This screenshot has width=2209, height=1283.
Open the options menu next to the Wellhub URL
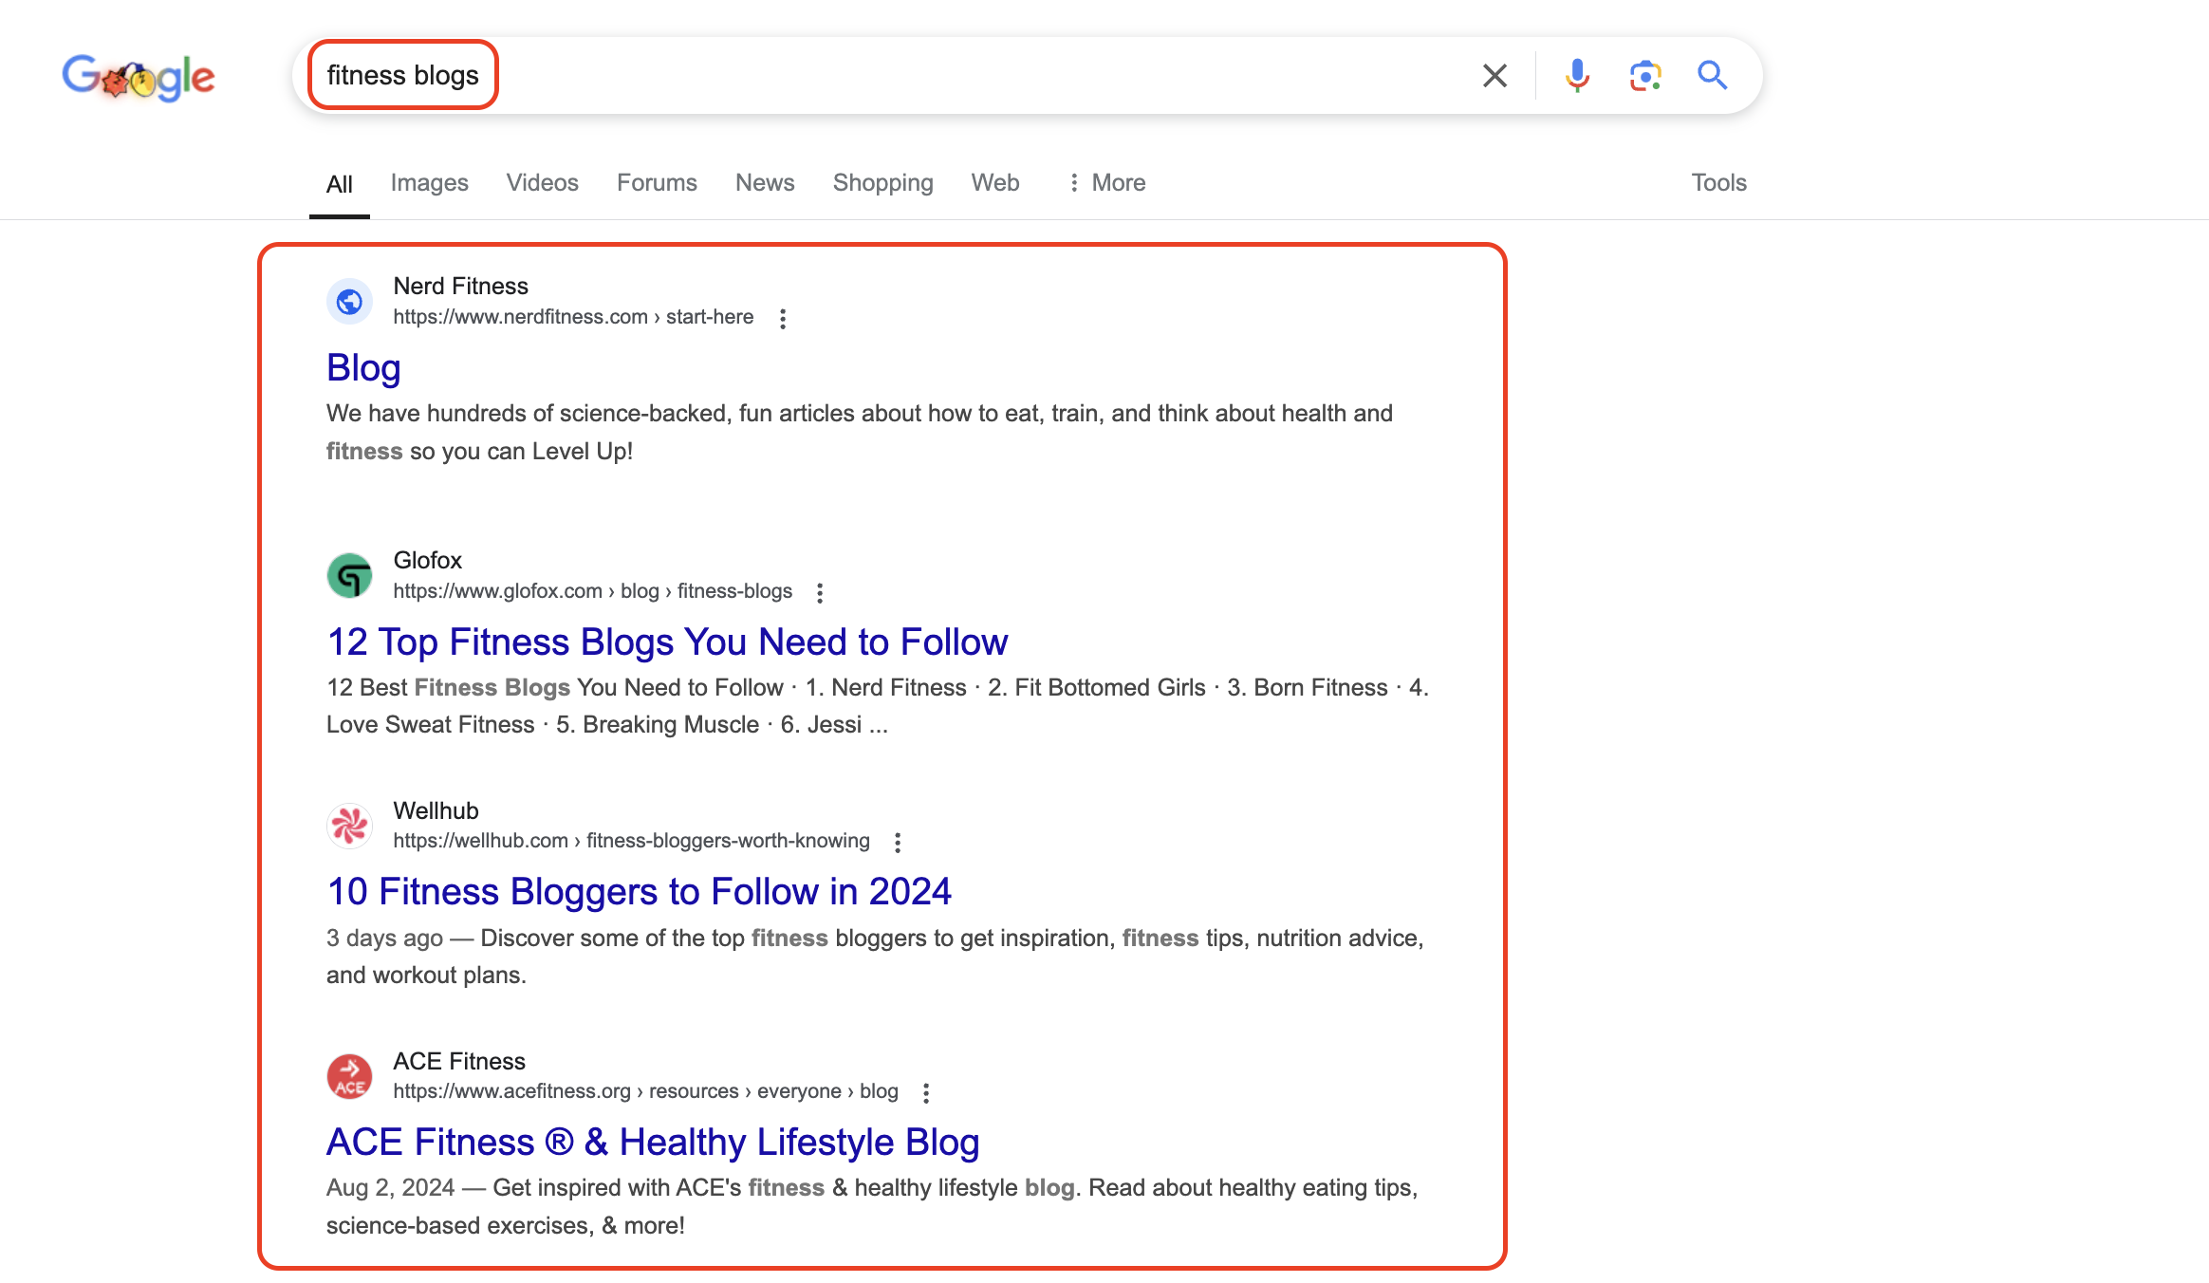pos(898,842)
